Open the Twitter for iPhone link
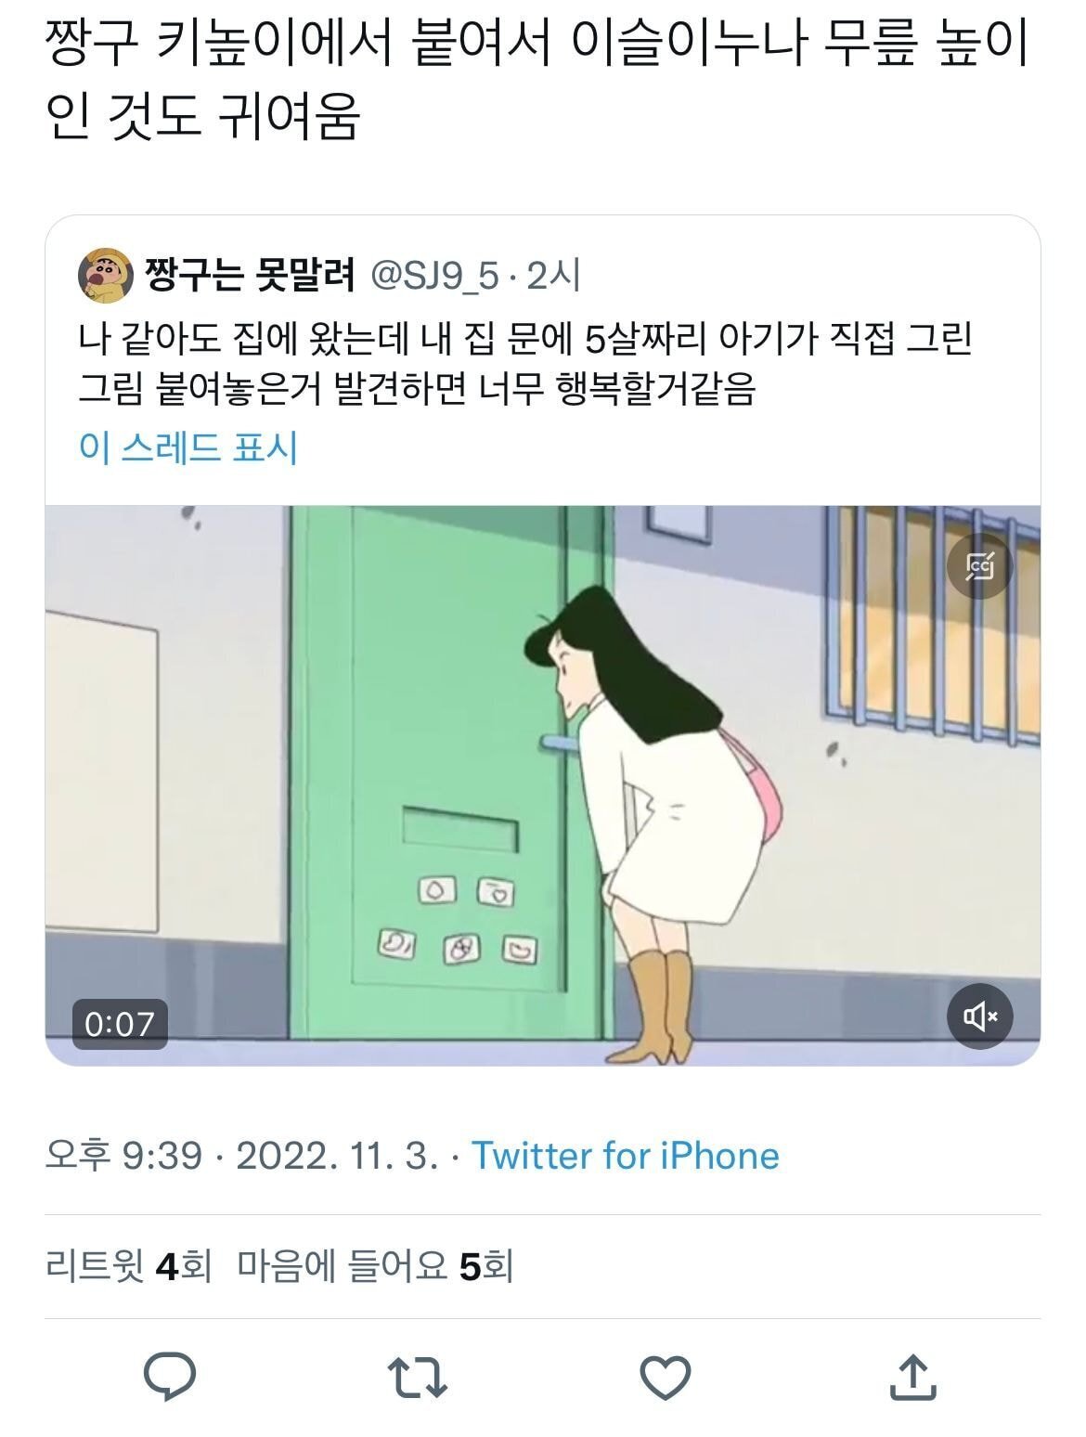This screenshot has height=1437, width=1086. click(627, 1156)
